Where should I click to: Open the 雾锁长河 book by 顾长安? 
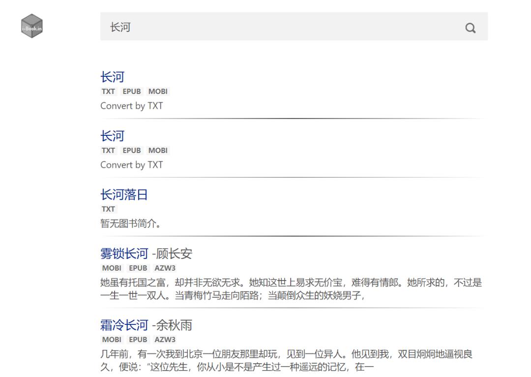click(123, 253)
